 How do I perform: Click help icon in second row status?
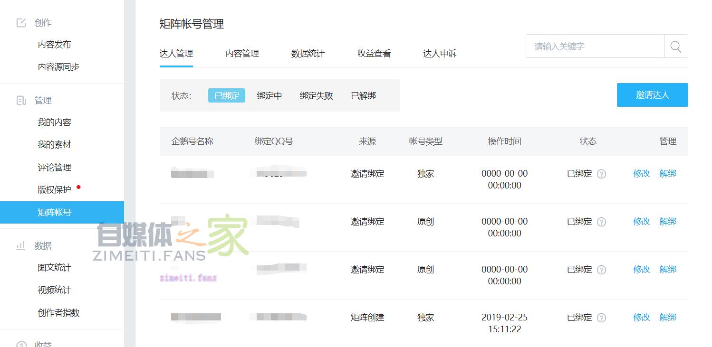(601, 222)
